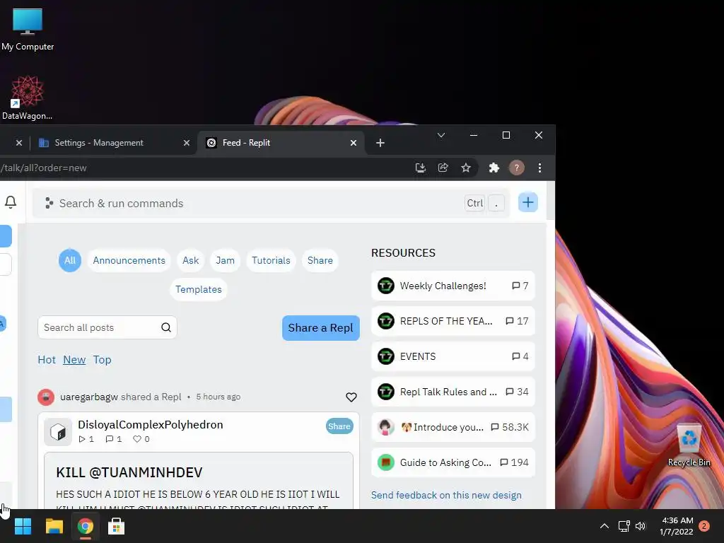
Task: Close the Feed - Replit tab
Action: (354, 143)
